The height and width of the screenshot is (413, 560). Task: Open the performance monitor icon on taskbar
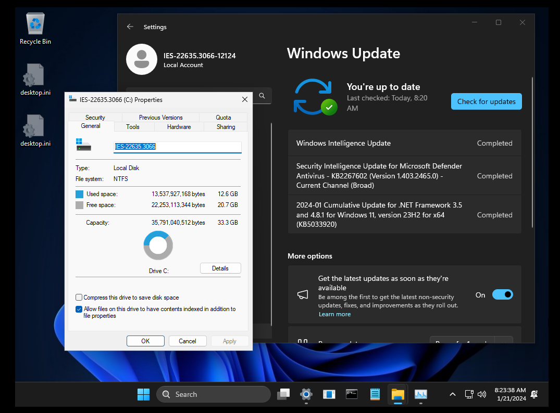tap(421, 394)
